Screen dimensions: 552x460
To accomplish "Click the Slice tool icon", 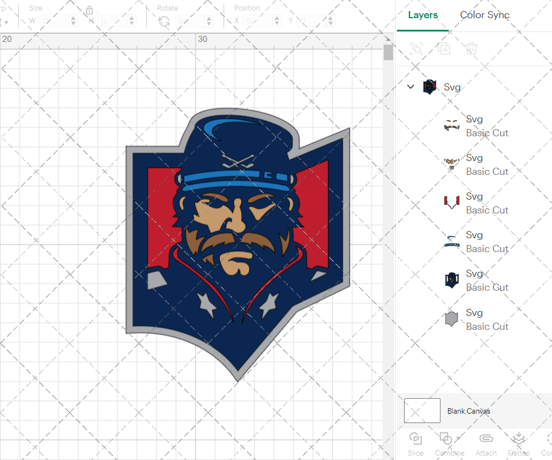I will (x=416, y=439).
